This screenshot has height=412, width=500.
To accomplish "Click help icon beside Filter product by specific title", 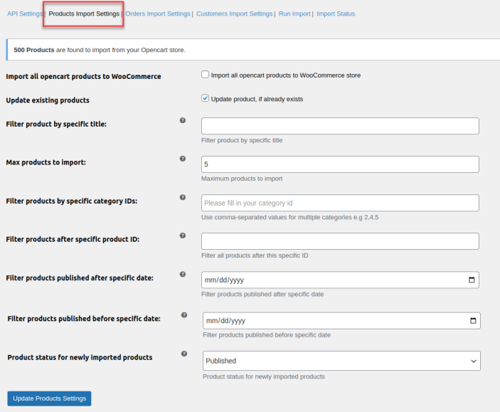I will [183, 121].
